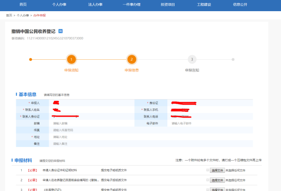Click 选择文件 for material 3 收养登记证
Viewport: 281px width, 191px height.
pyautogui.click(x=218, y=189)
